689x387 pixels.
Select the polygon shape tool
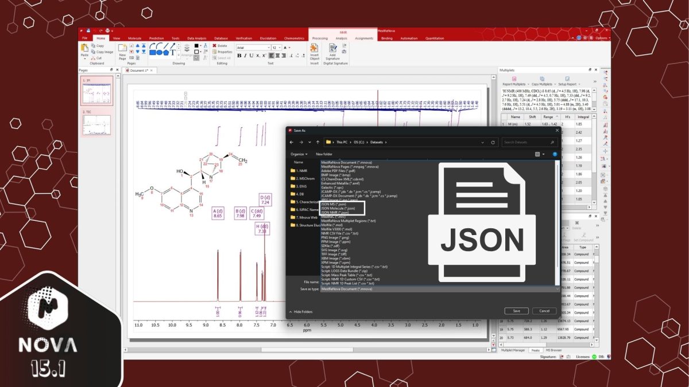pos(166,52)
